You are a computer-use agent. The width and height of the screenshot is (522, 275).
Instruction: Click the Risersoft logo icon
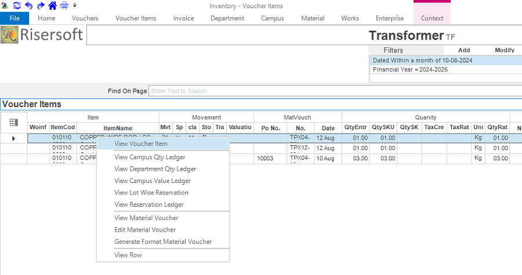(10, 36)
